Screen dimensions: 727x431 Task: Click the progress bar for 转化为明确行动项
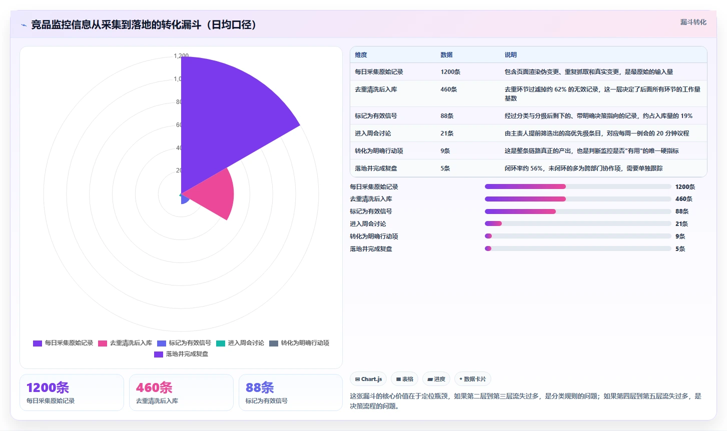[578, 236]
